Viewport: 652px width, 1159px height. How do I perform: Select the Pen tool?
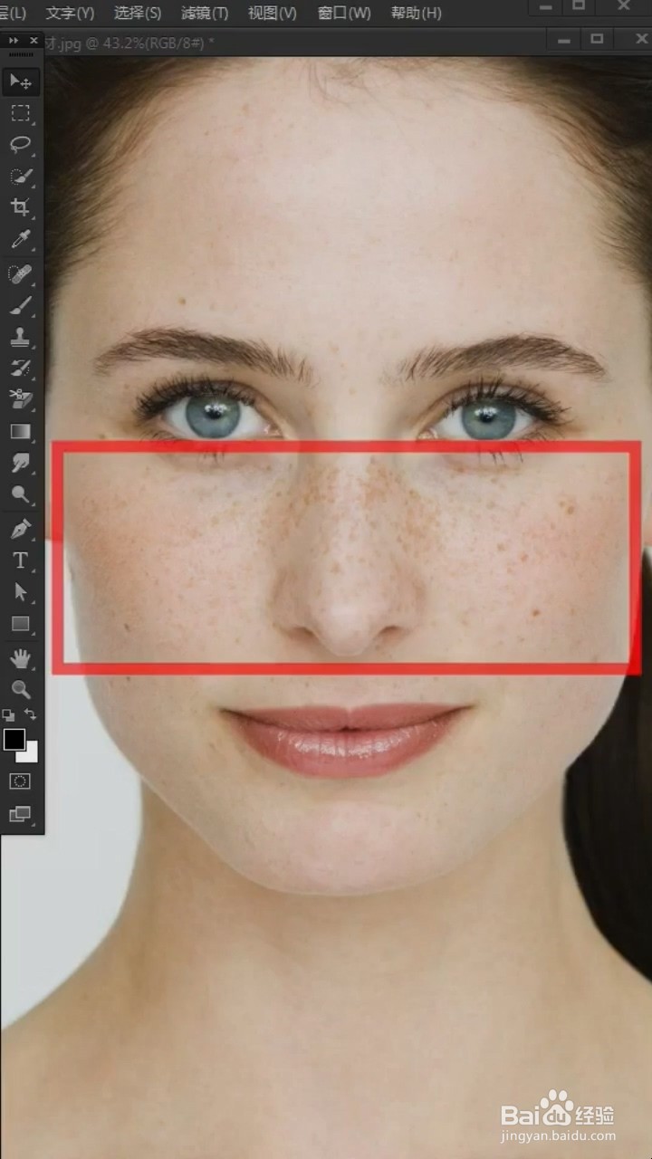click(x=20, y=528)
